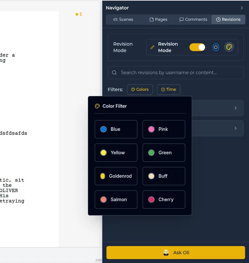Click the blue revision color circle
Viewport: 249px width, 263px height.
pyautogui.click(x=216, y=47)
